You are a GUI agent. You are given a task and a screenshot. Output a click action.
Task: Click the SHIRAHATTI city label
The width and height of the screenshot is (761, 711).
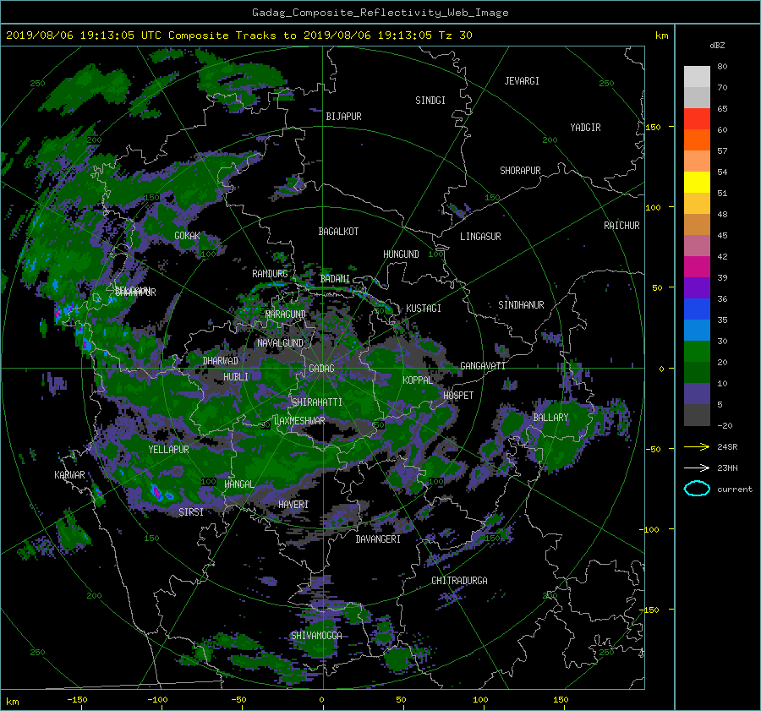317,402
